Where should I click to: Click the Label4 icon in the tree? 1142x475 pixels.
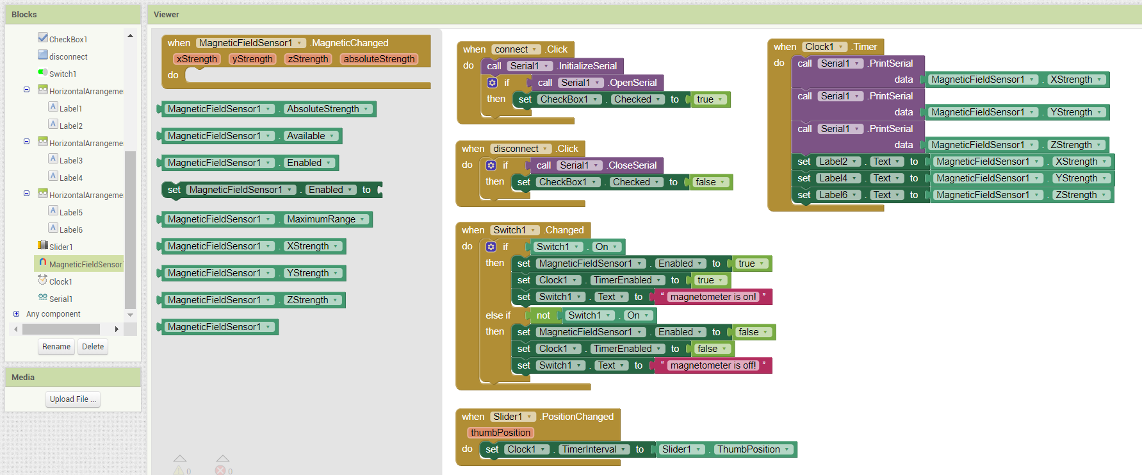(53, 176)
